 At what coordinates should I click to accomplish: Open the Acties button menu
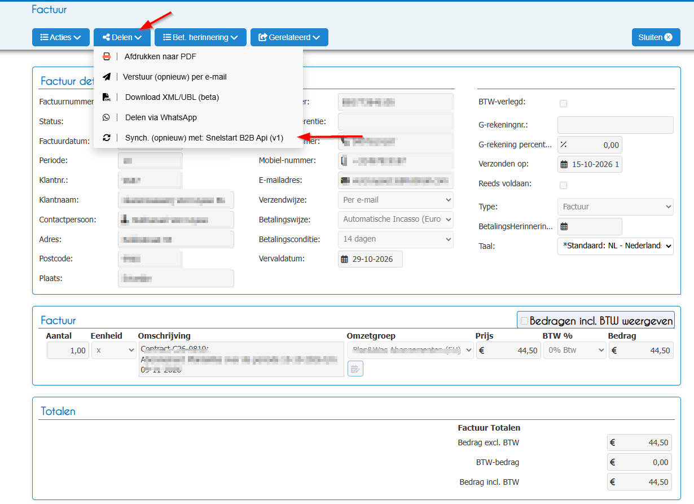pyautogui.click(x=61, y=37)
